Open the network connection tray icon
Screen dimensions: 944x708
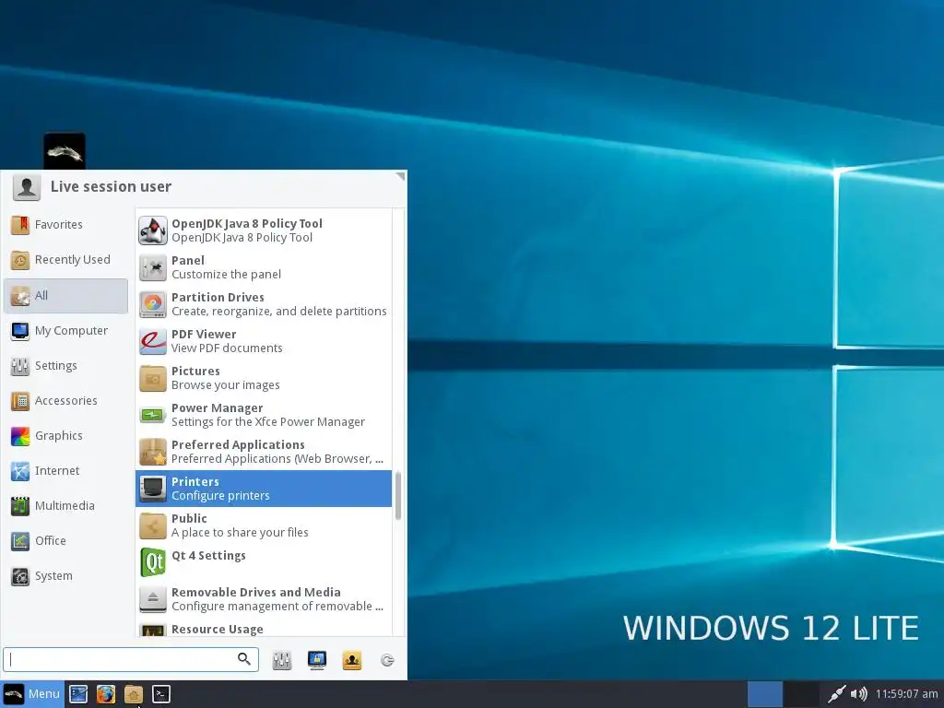click(836, 694)
